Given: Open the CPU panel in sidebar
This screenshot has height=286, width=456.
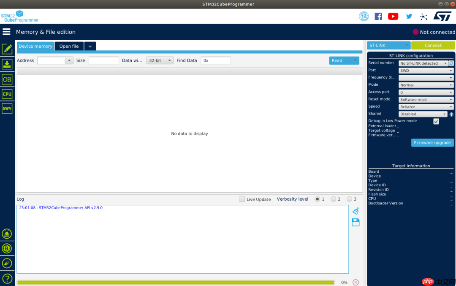Looking at the screenshot, I should pyautogui.click(x=7, y=94).
